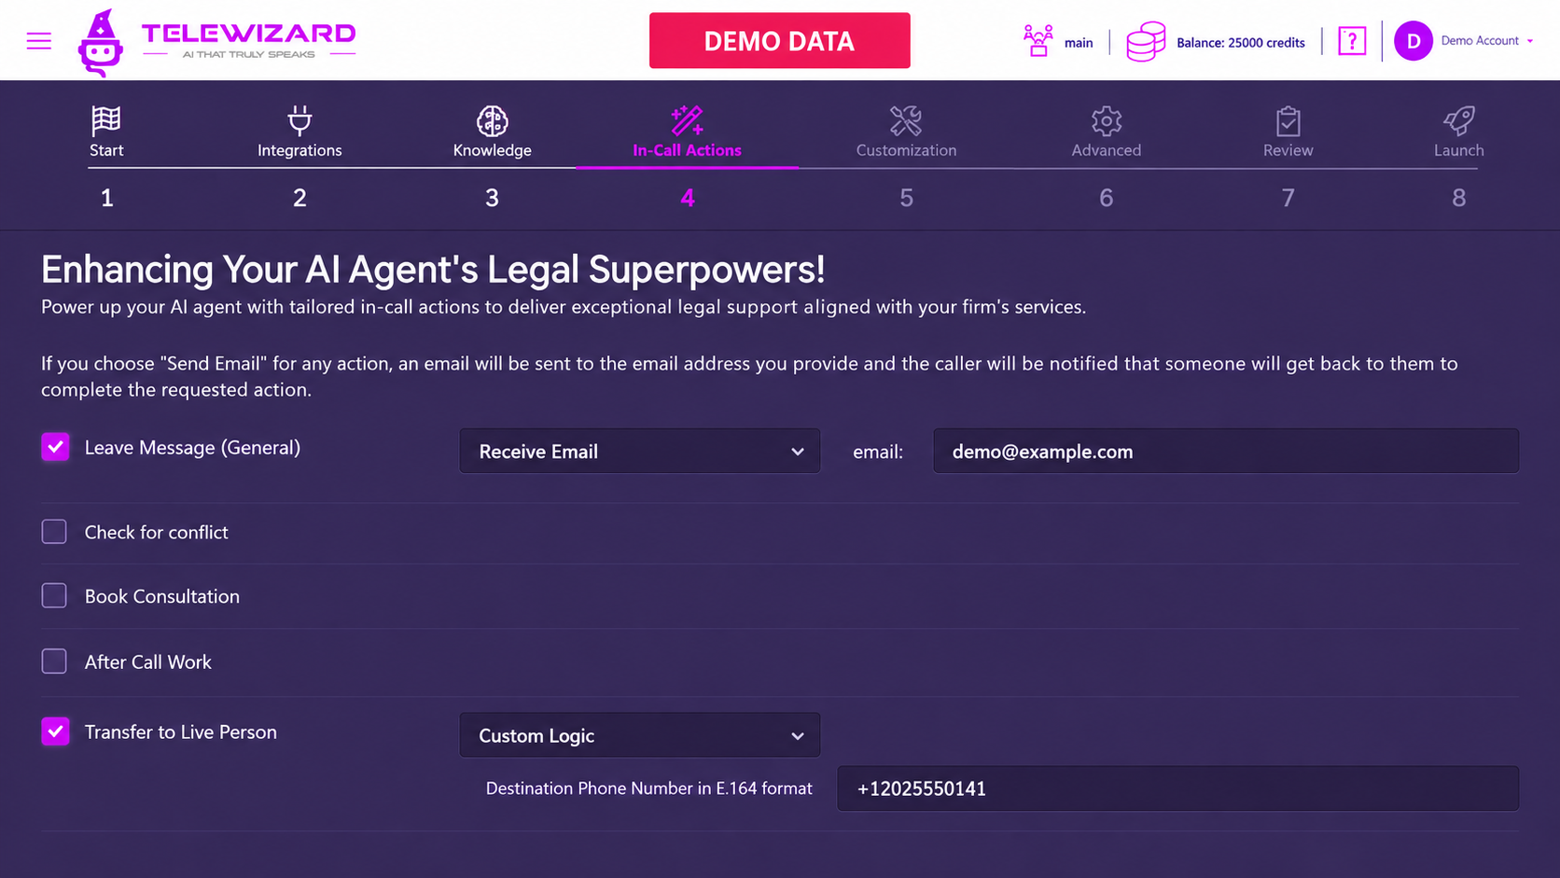Click step number 8 in progress bar
The width and height of the screenshot is (1560, 878).
click(1459, 198)
